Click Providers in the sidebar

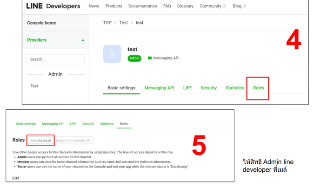pyautogui.click(x=37, y=40)
